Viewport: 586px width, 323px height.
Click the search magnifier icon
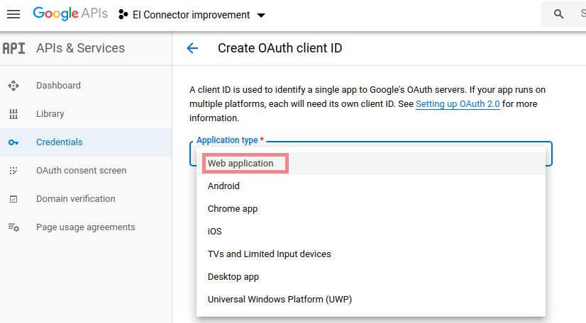pos(559,14)
